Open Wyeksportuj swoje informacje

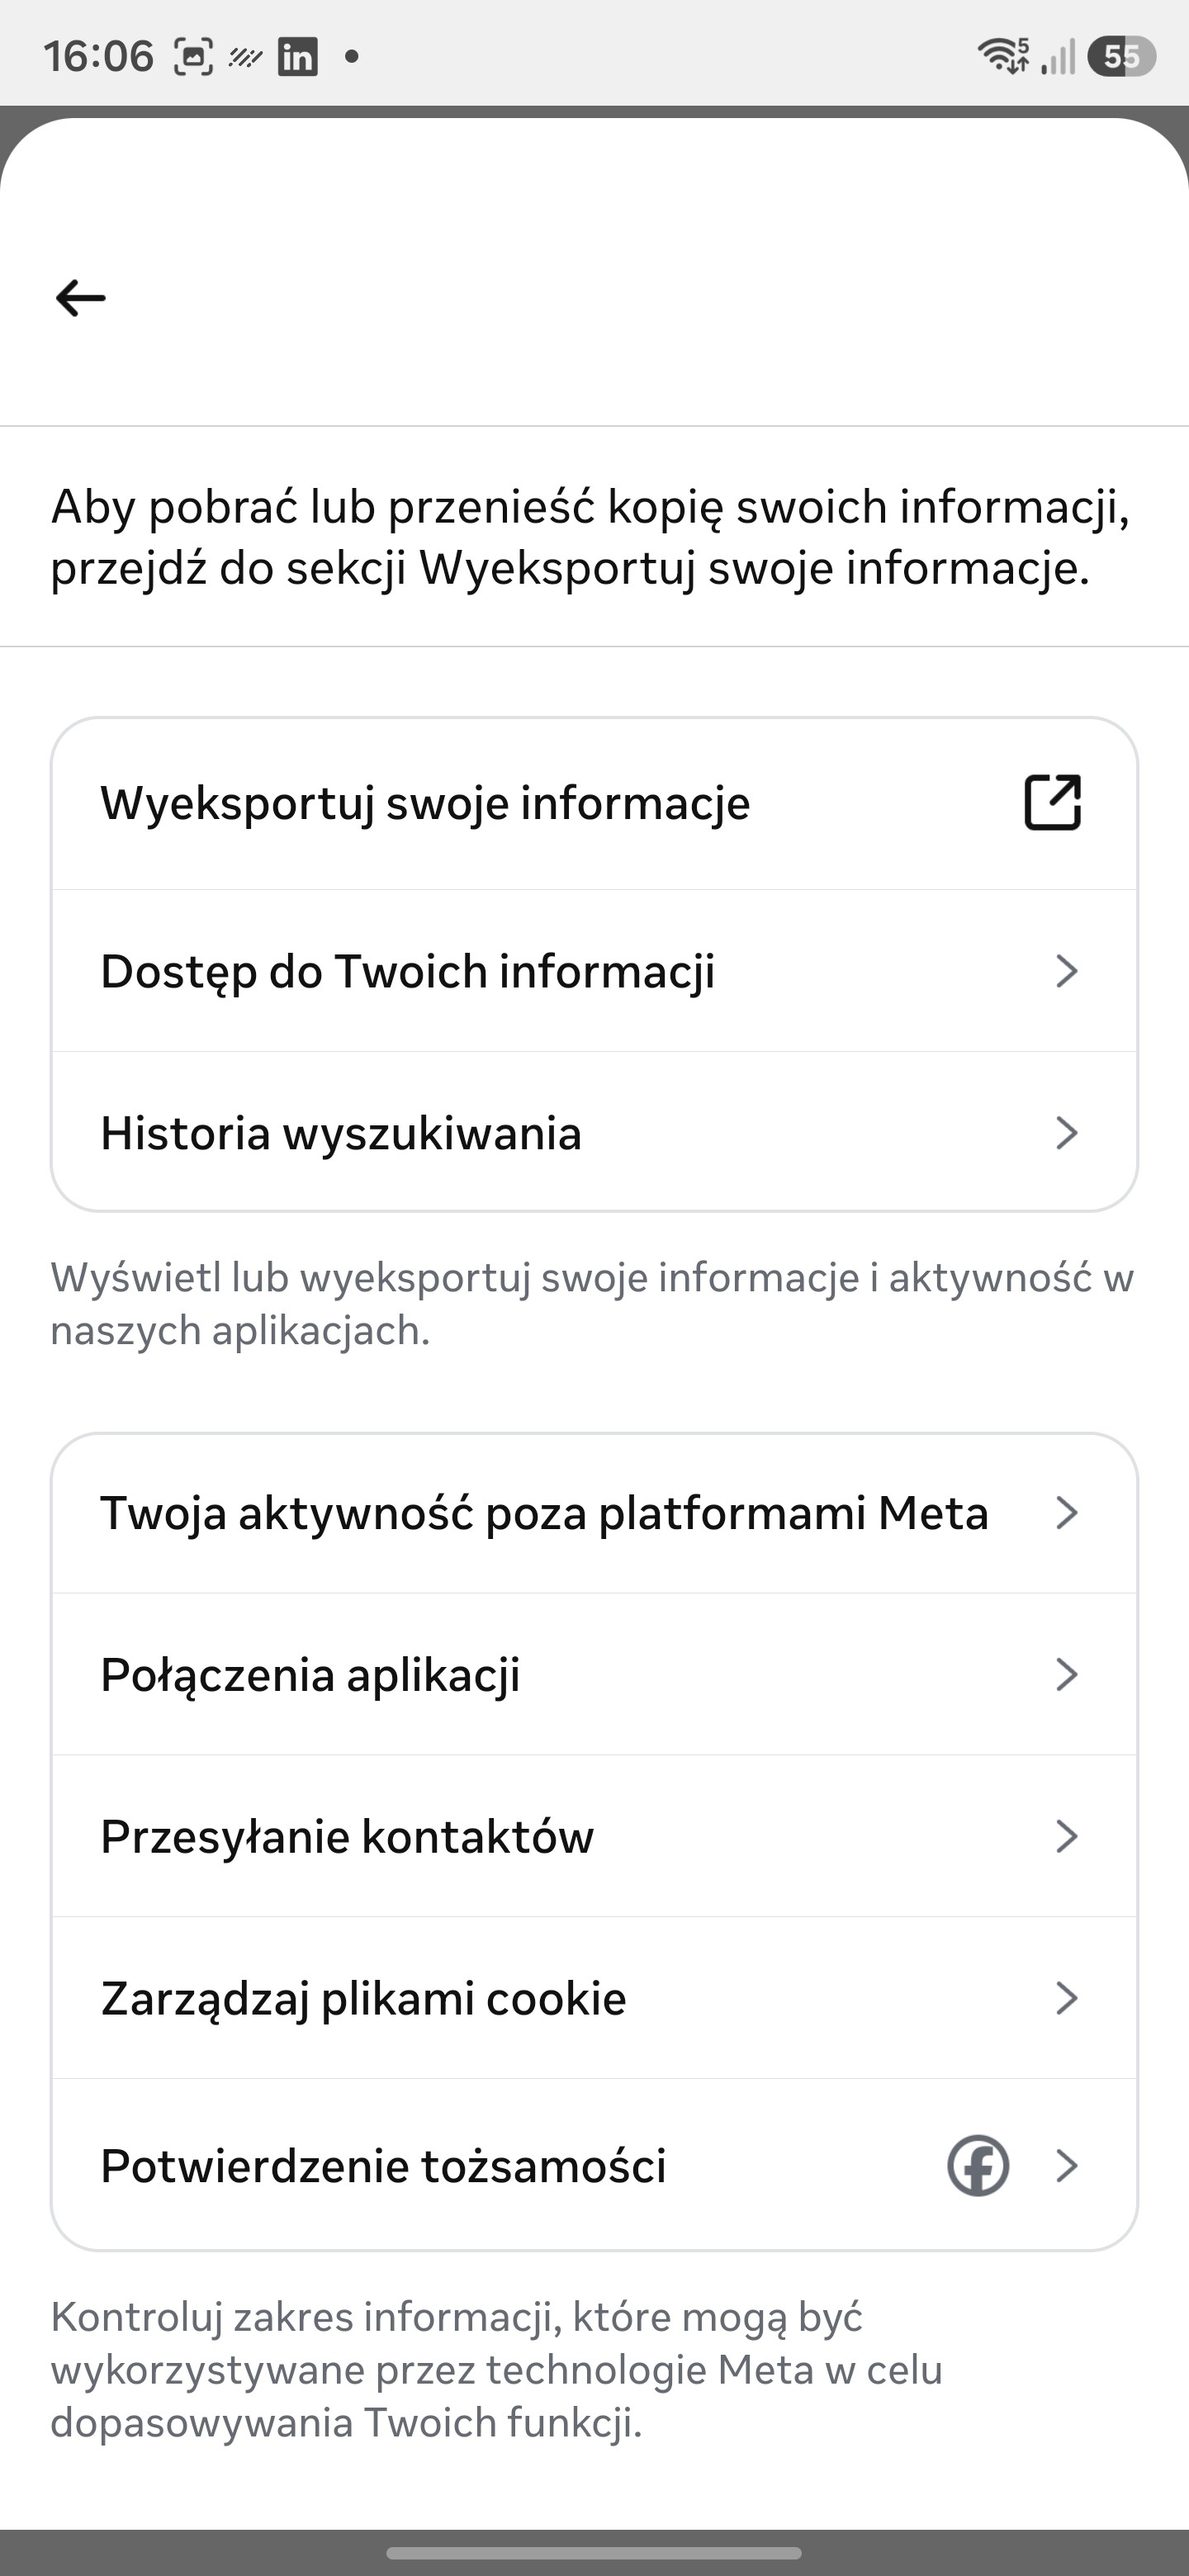coord(594,803)
